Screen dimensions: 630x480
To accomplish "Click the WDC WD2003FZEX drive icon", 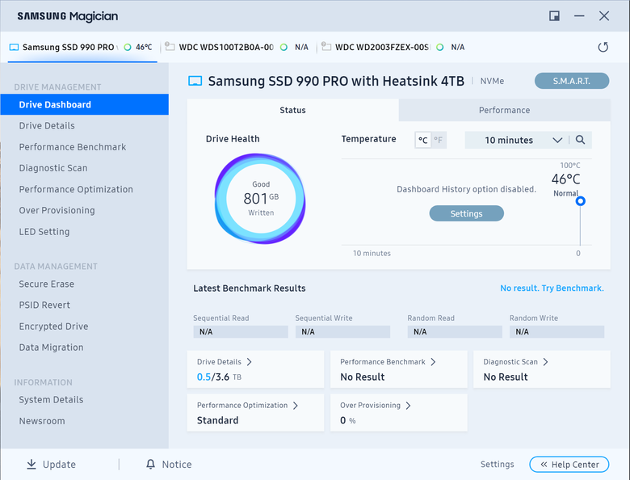I will click(x=326, y=47).
